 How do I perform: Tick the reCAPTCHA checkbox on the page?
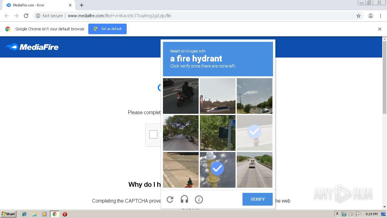(153, 134)
